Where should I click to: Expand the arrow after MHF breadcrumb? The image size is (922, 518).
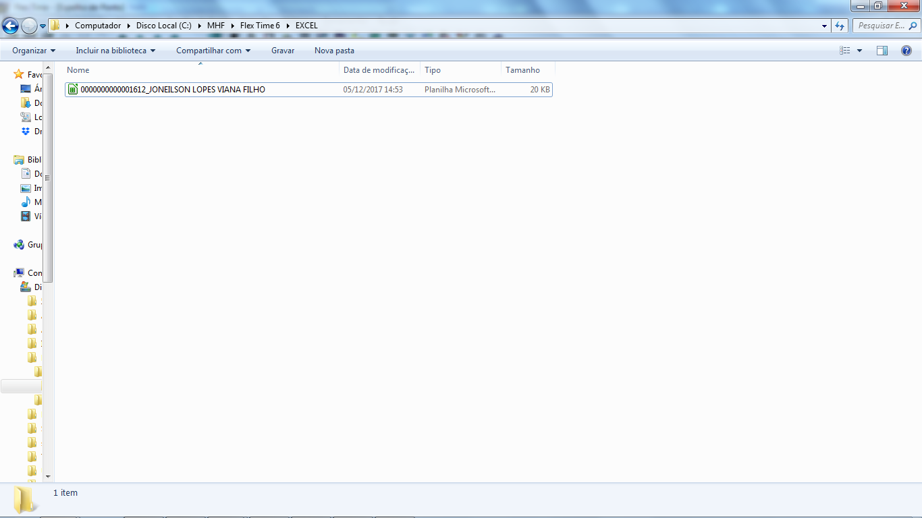point(233,26)
